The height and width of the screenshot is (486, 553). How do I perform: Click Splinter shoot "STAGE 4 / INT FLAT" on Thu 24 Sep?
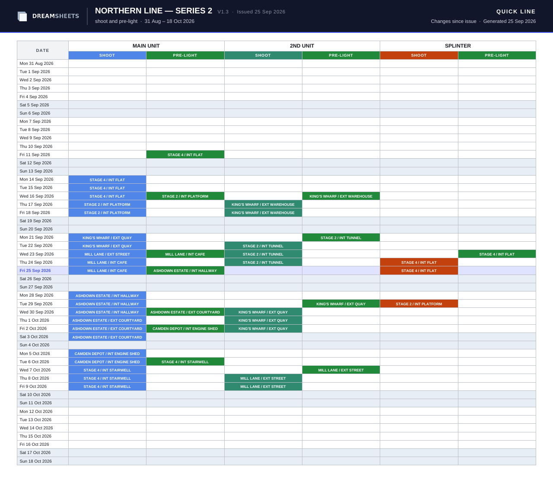click(419, 262)
